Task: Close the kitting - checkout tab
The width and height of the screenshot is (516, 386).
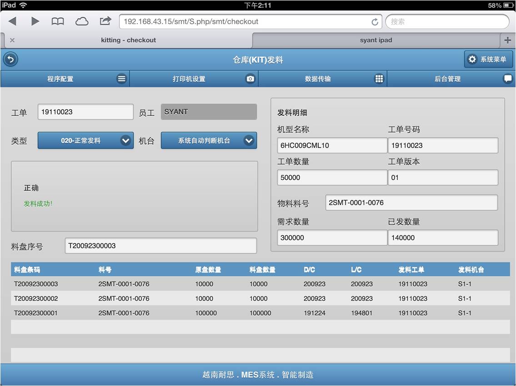Action: tap(12, 40)
